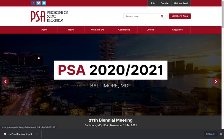Expand options for rptFundRaisingLtr.pdf download
Image resolution: width=224 pixels, height=139 pixels.
tap(37, 134)
